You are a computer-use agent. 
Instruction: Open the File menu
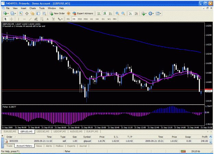click(x=8, y=8)
